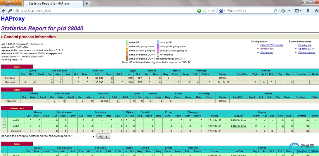The image size is (319, 156).
Task: Go to home page via house icon
Action: (317, 11)
